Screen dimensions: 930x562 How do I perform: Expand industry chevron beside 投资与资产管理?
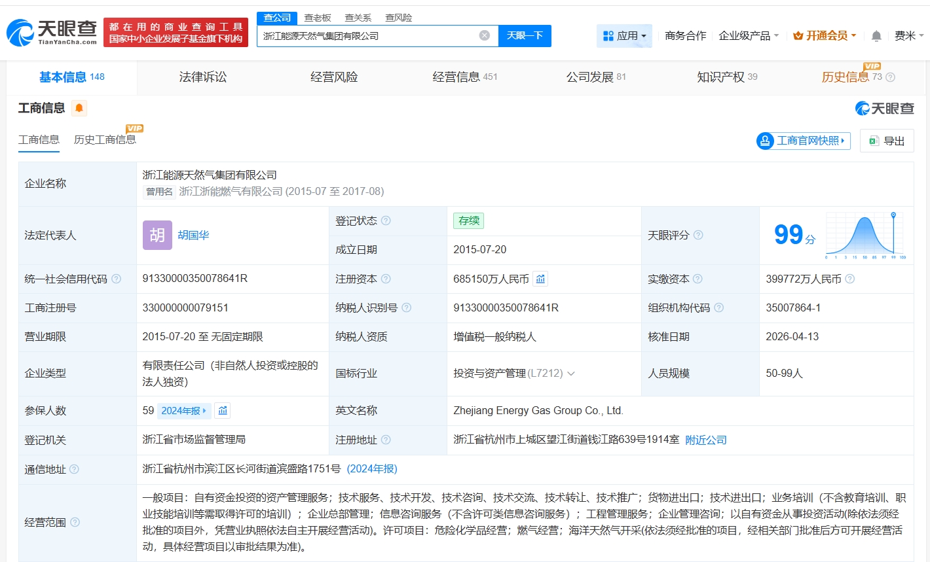[x=571, y=374]
